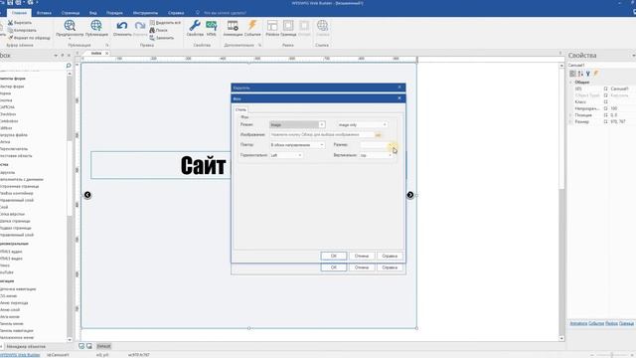Click the carousel previous arrow on canvas
636x358 pixels.
(x=87, y=195)
